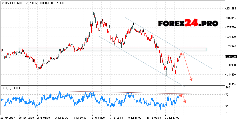Click the RSI 30 level label
Screen dimensions: 237x121
tap(226, 106)
